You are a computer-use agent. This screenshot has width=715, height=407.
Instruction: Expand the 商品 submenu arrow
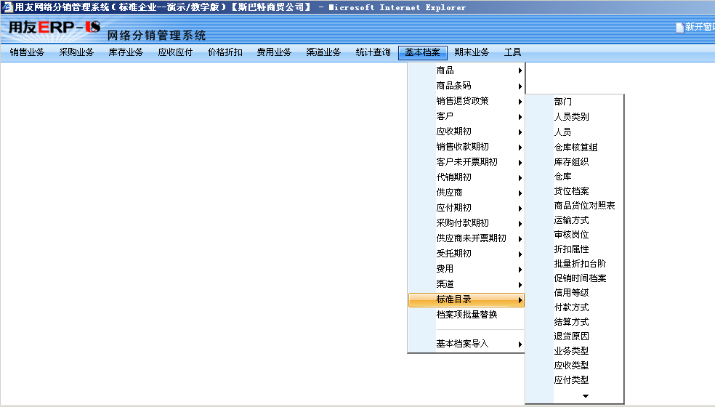[x=520, y=70]
